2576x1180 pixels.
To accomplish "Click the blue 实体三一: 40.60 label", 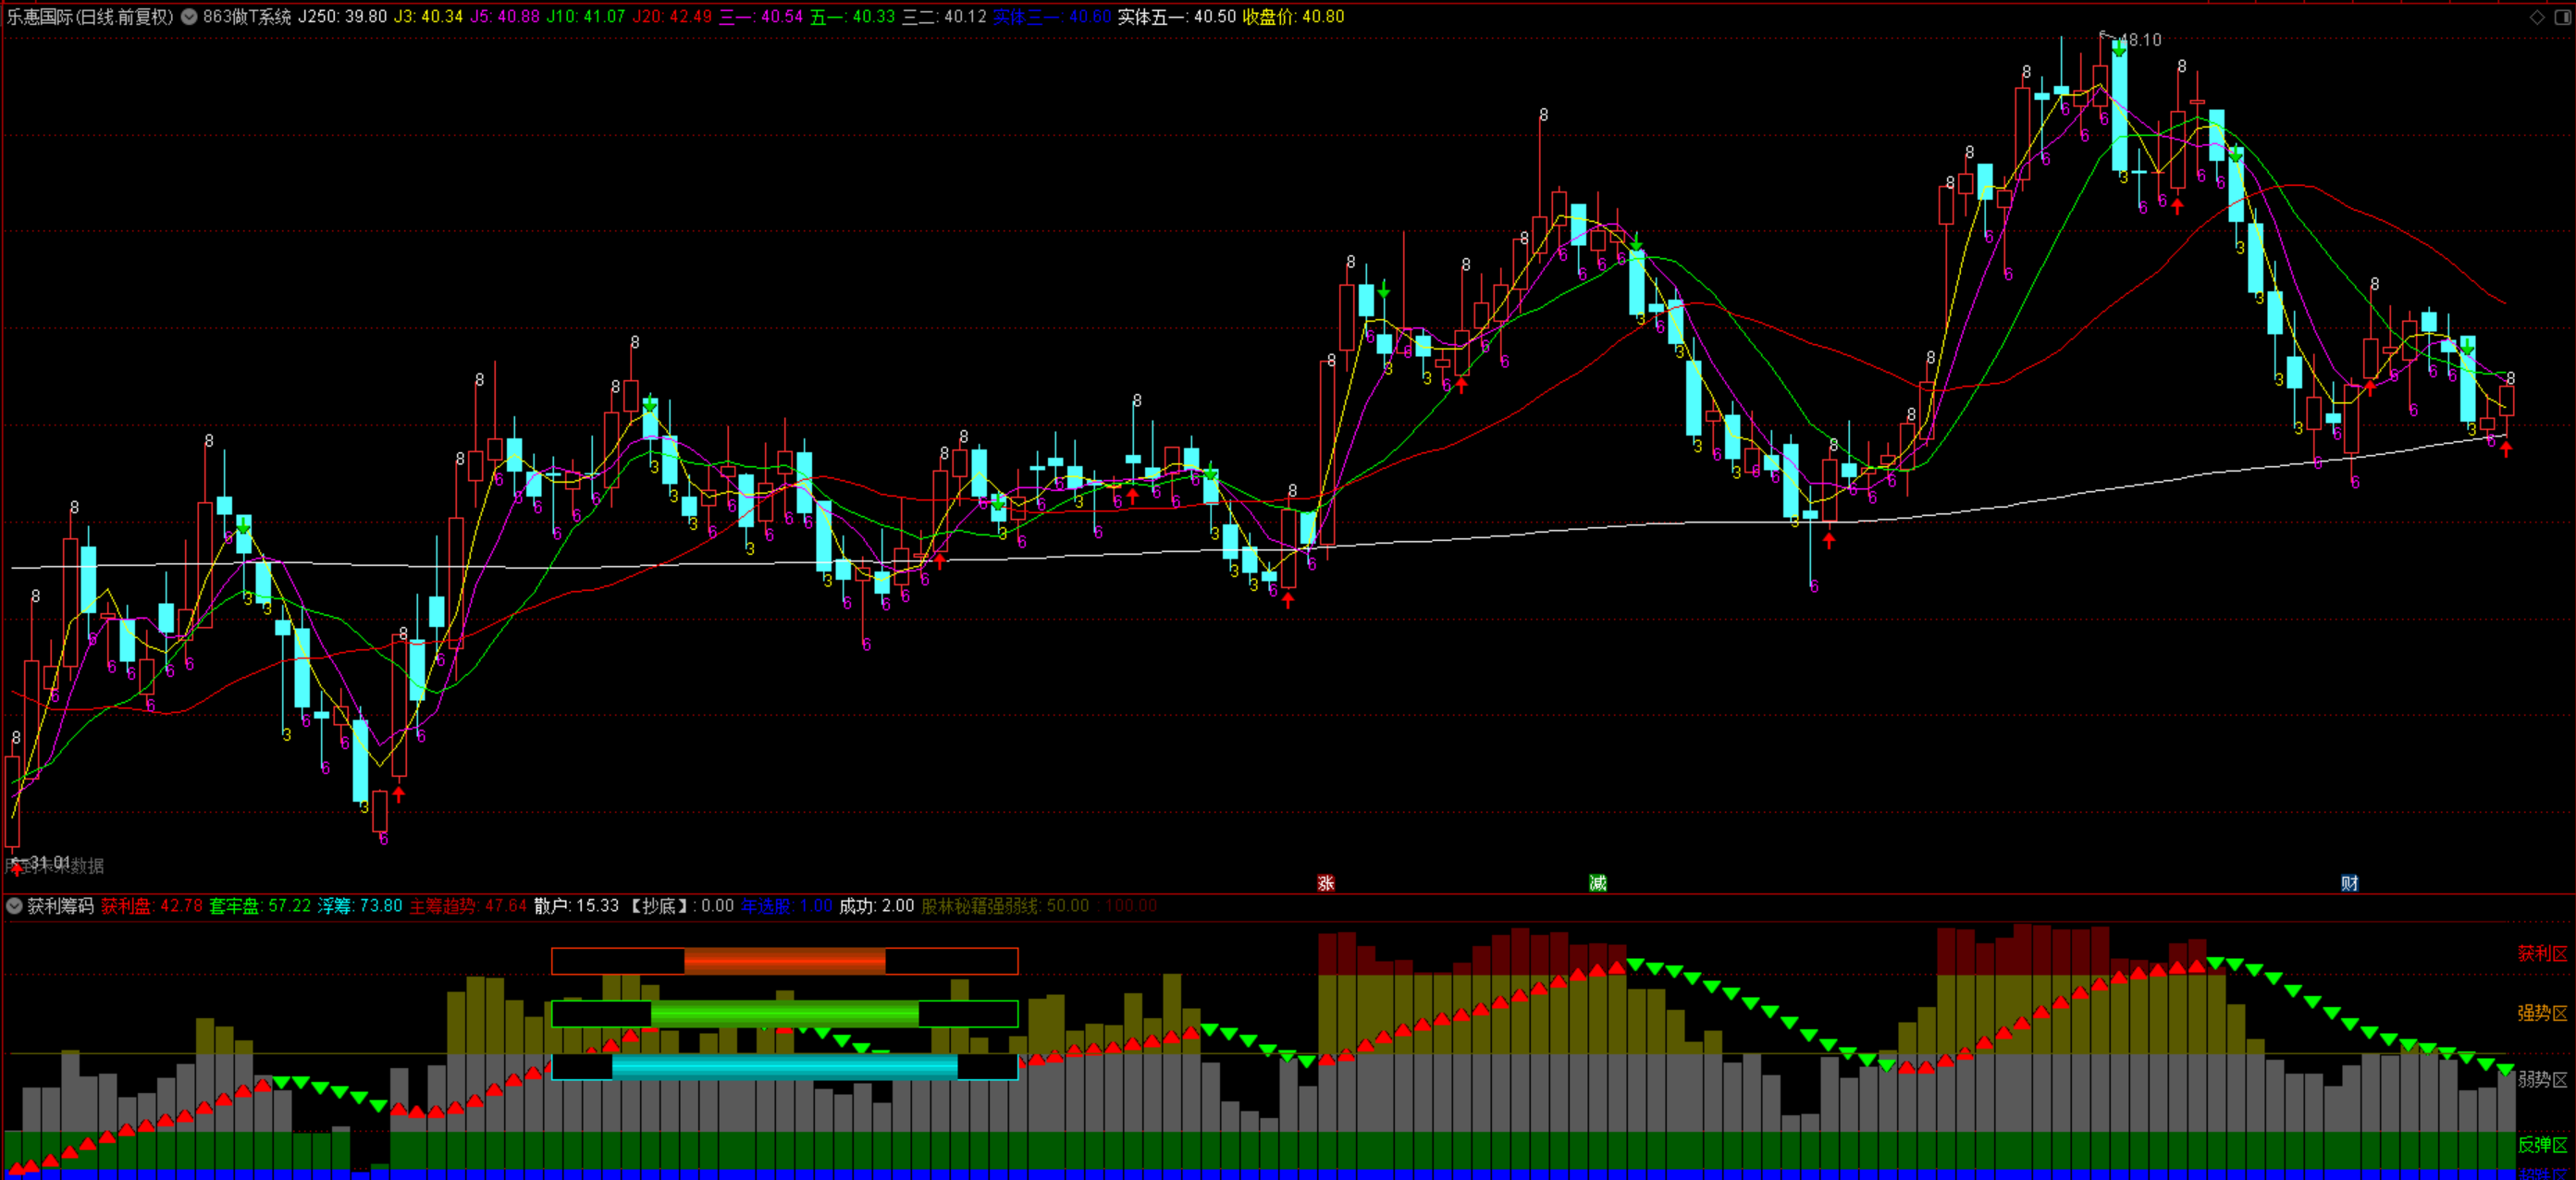I will point(1052,16).
